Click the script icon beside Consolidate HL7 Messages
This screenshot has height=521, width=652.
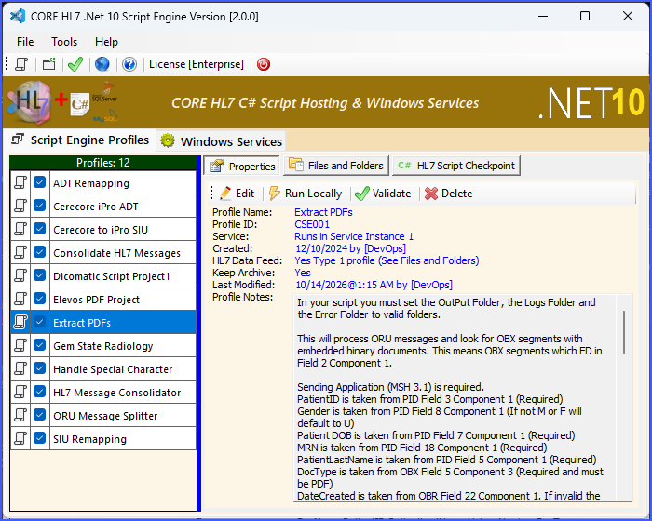click(20, 253)
